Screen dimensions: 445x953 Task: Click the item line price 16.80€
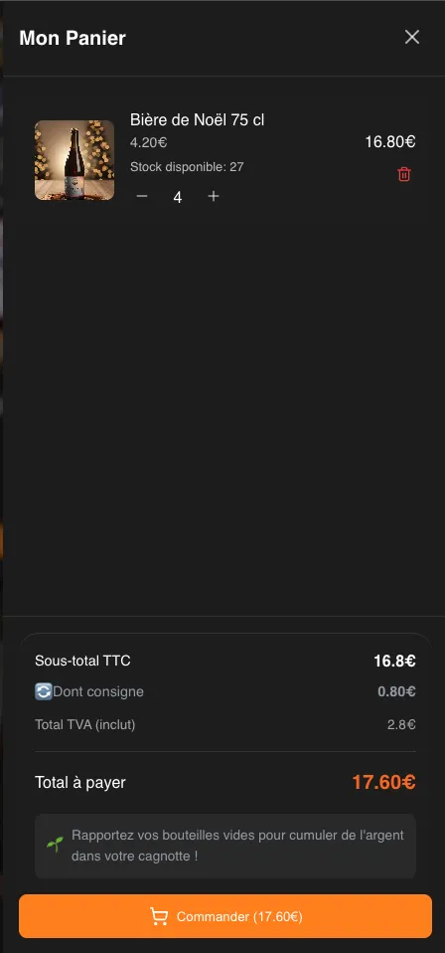pos(390,141)
